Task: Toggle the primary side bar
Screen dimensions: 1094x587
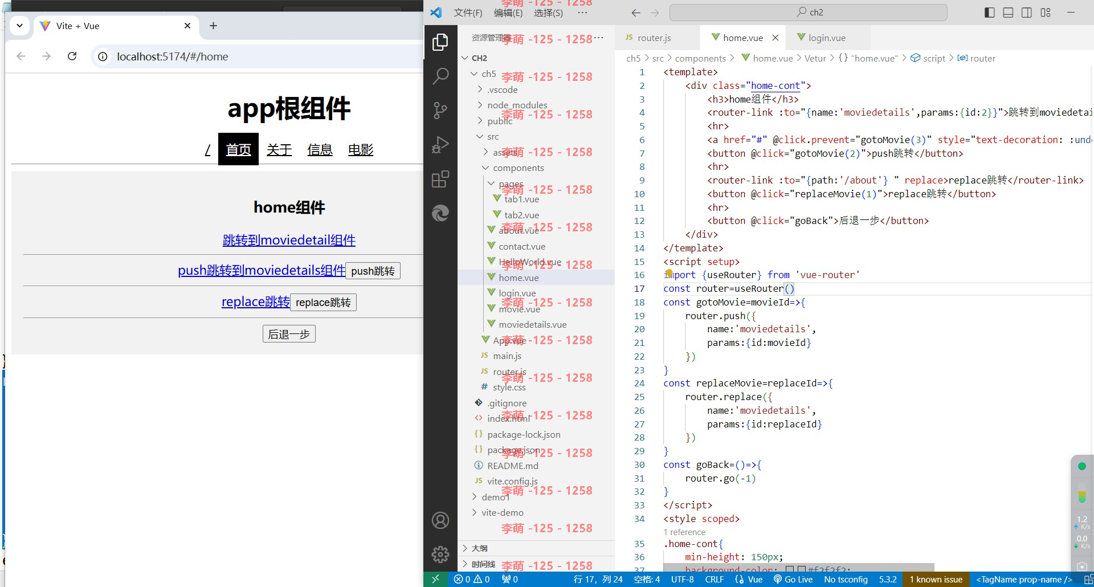Action: click(x=990, y=13)
